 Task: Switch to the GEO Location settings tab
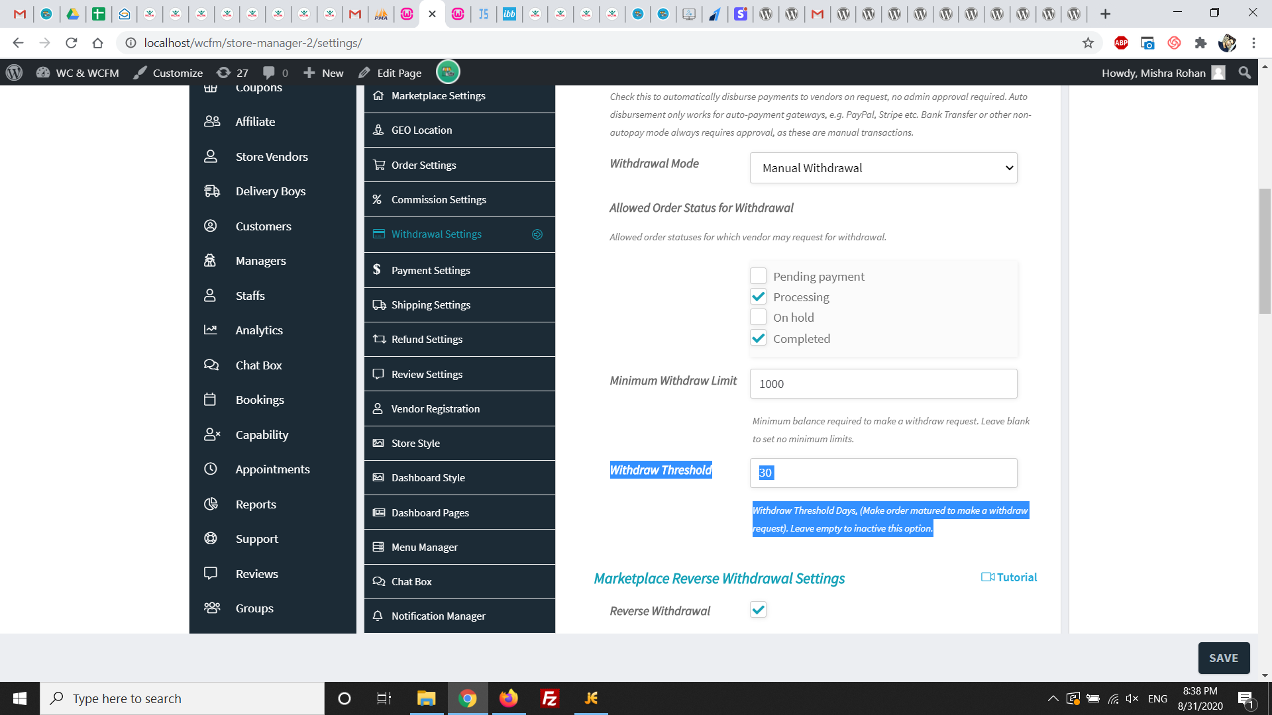tap(459, 130)
